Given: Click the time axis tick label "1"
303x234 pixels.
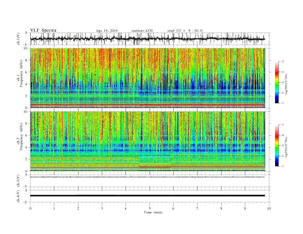Looking at the screenshot, I should click(x=54, y=208).
